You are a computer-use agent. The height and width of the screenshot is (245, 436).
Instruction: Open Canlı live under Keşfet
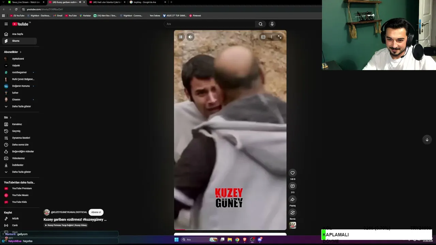pos(19,225)
